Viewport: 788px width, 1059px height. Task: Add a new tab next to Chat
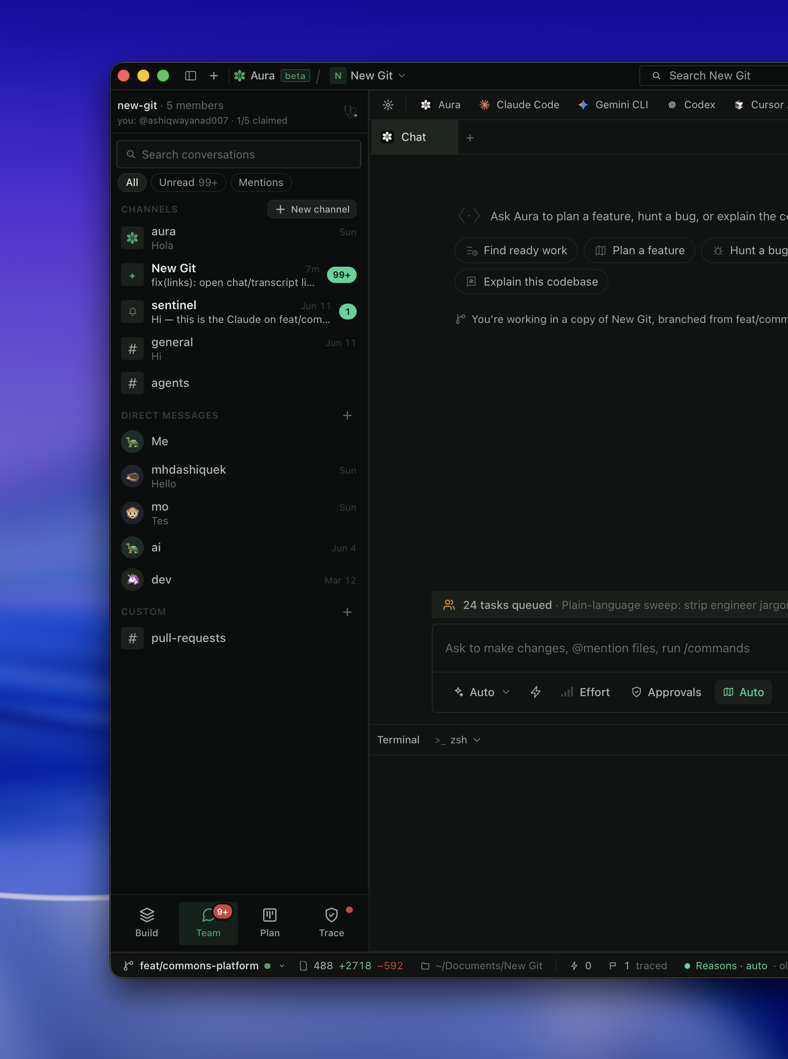point(470,138)
